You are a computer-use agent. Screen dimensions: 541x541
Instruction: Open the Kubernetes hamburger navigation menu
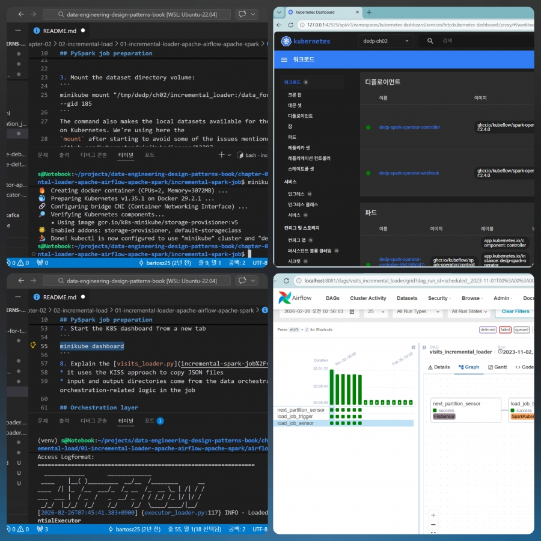tap(285, 60)
